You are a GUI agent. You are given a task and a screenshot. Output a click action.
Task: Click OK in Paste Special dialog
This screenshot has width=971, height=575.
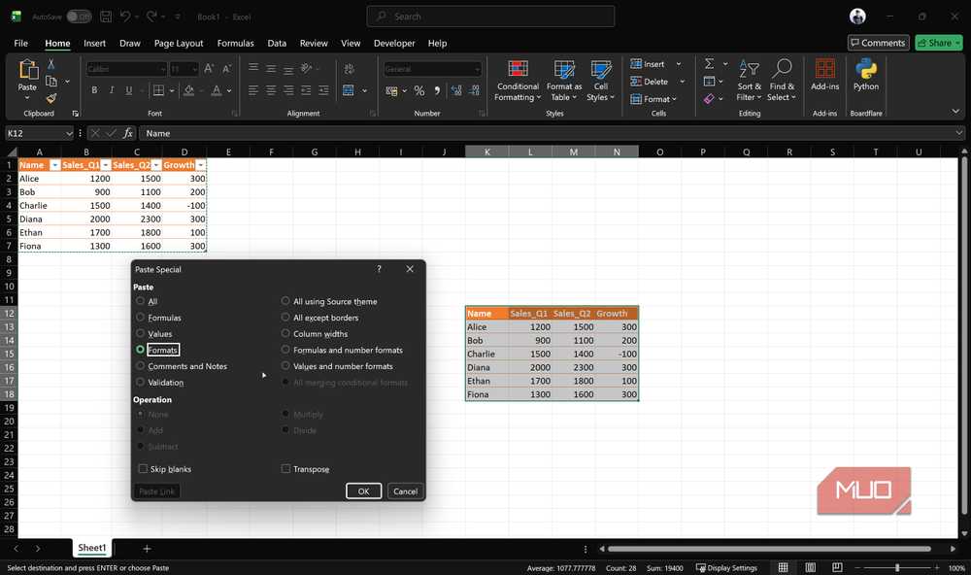pyautogui.click(x=363, y=490)
